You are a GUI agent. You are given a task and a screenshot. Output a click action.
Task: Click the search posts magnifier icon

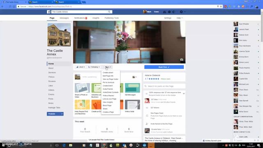[x=145, y=86]
